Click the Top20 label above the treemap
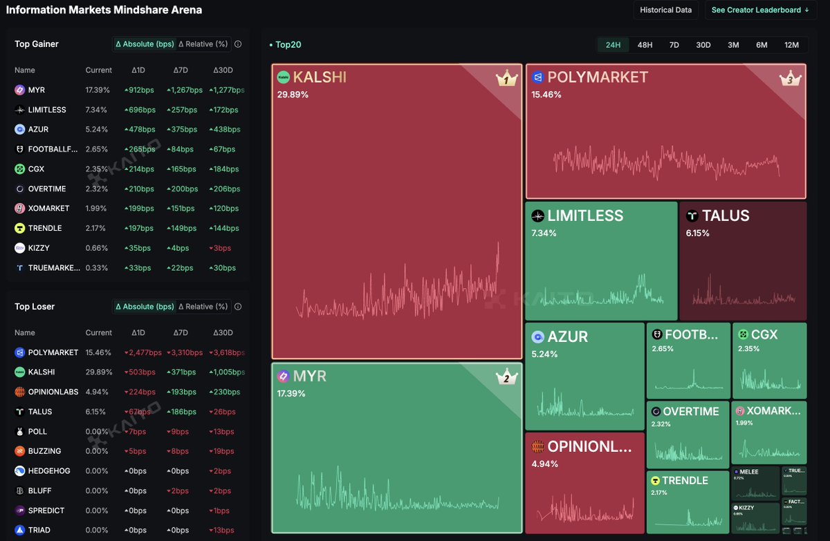830x541 pixels. 287,44
